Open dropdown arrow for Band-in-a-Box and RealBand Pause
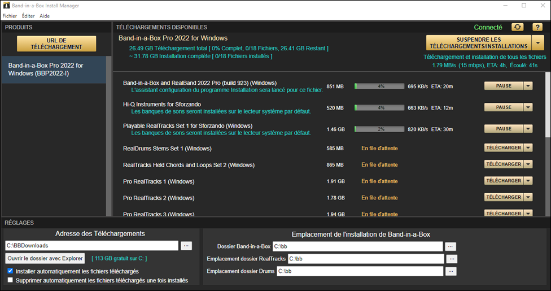The width and height of the screenshot is (551, 291). (x=528, y=86)
